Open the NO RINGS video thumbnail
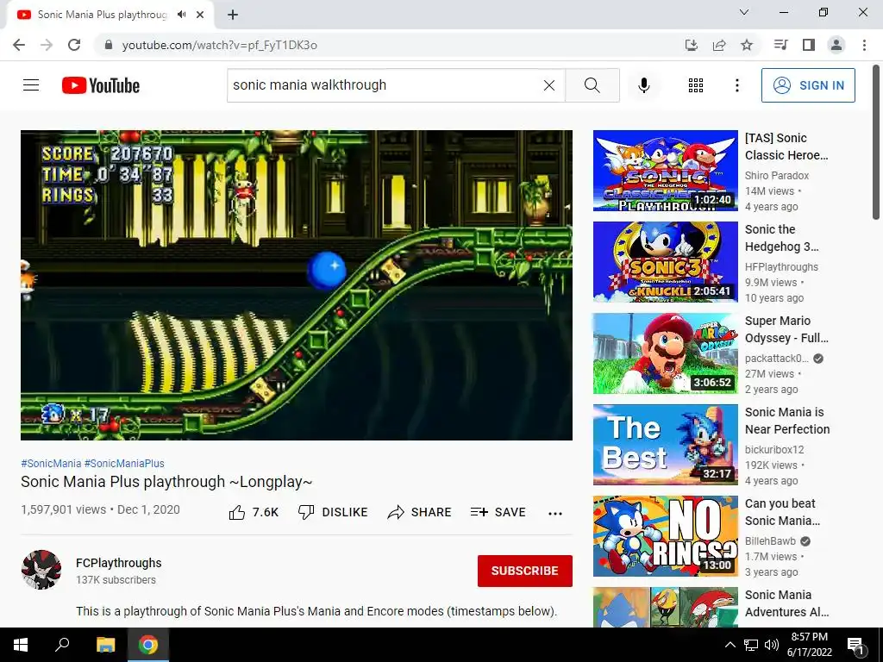The height and width of the screenshot is (662, 883). (665, 536)
